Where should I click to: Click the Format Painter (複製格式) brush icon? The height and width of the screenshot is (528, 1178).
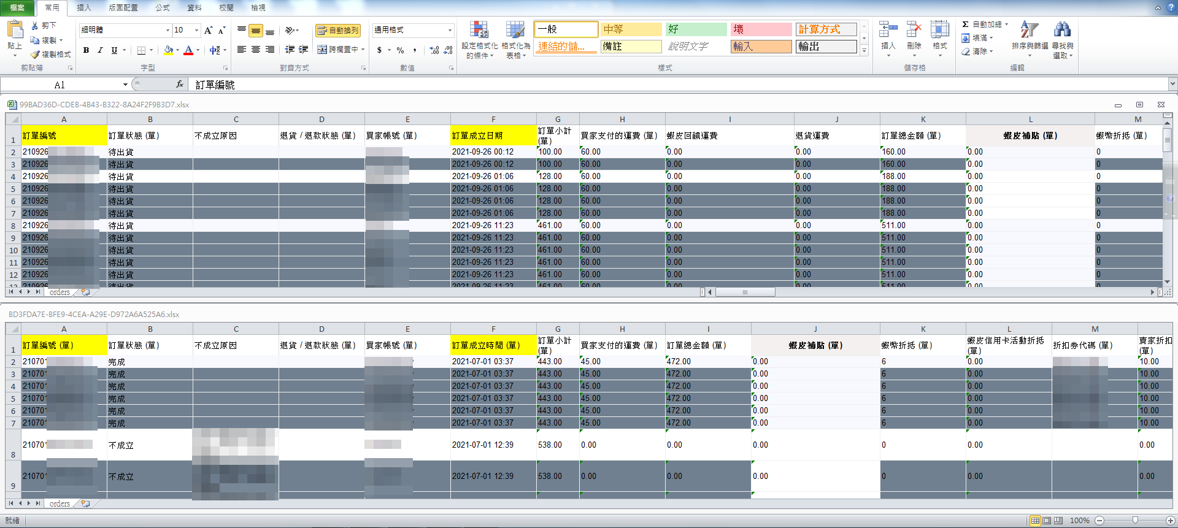(x=36, y=55)
